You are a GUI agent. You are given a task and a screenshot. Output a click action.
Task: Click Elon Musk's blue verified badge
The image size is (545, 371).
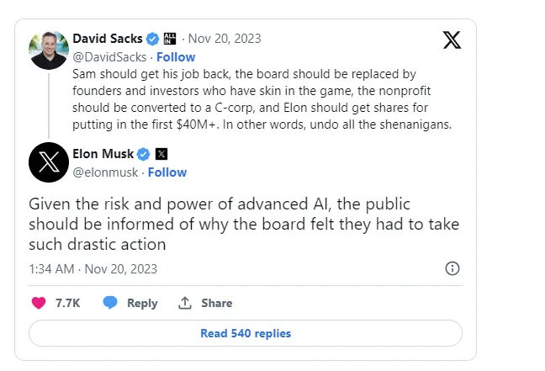coord(144,154)
